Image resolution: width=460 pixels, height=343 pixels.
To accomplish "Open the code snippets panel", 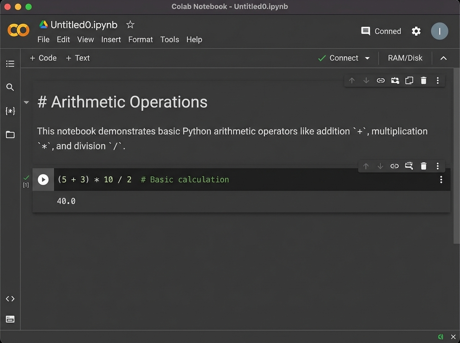I will click(10, 299).
